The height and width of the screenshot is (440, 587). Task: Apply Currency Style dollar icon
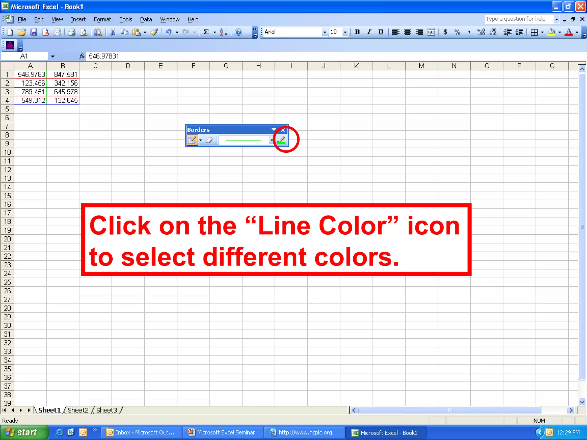point(445,32)
